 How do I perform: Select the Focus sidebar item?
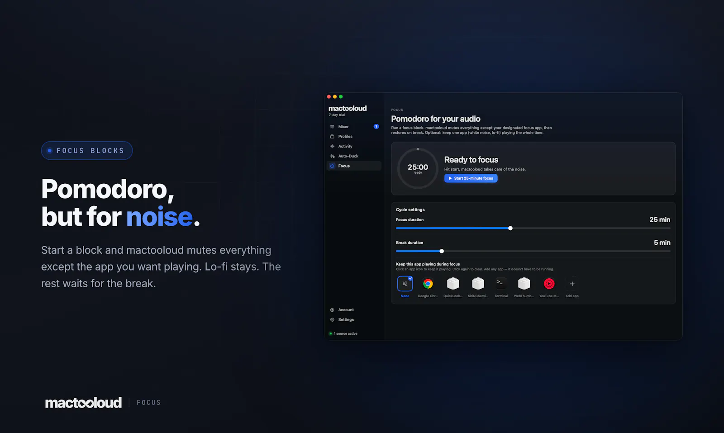tap(354, 166)
